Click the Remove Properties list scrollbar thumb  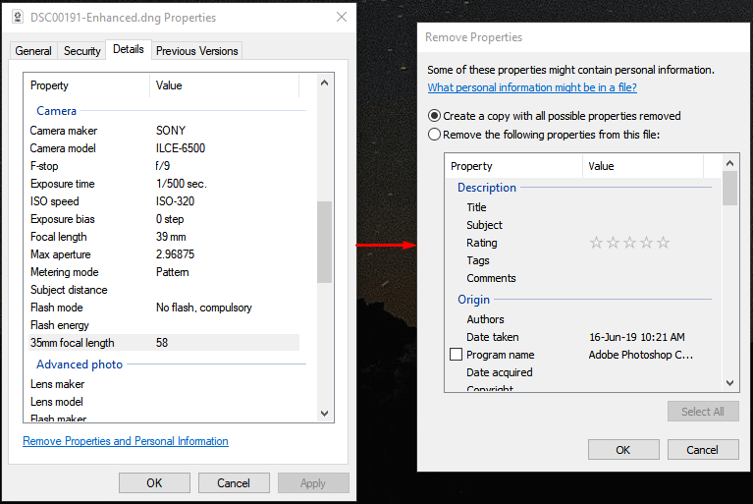coord(730,189)
